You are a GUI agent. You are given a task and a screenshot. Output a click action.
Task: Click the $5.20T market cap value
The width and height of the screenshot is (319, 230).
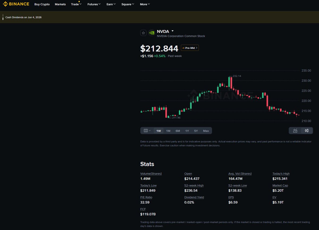coord(278,190)
